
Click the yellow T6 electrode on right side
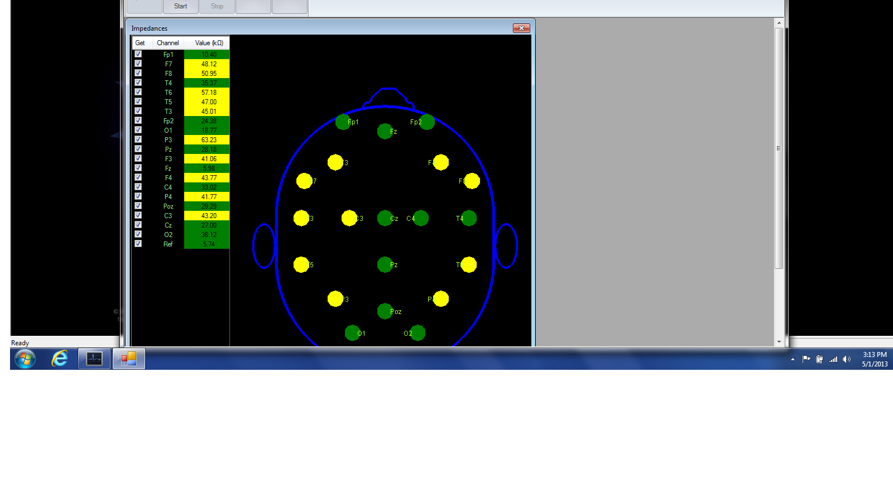pyautogui.click(x=468, y=264)
